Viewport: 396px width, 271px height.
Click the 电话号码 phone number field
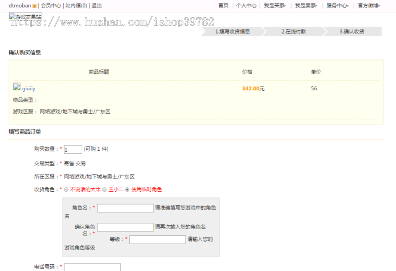[92, 267]
